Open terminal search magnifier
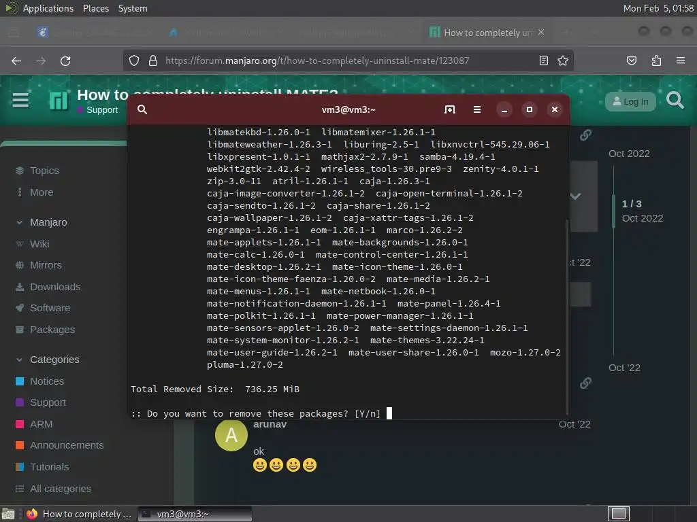Screen dimensions: 697x522 [x=142, y=109]
